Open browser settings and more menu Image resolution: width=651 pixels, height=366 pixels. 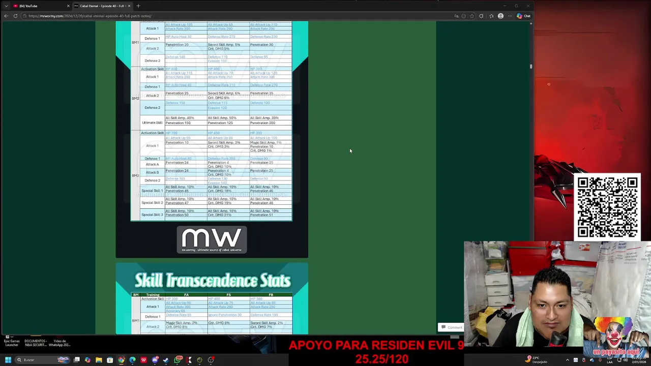pos(510,16)
